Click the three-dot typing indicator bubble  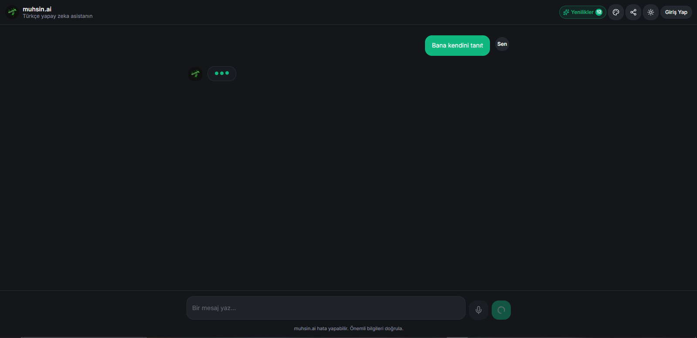pyautogui.click(x=222, y=74)
